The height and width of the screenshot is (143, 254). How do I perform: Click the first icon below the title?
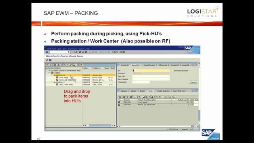click(x=47, y=60)
